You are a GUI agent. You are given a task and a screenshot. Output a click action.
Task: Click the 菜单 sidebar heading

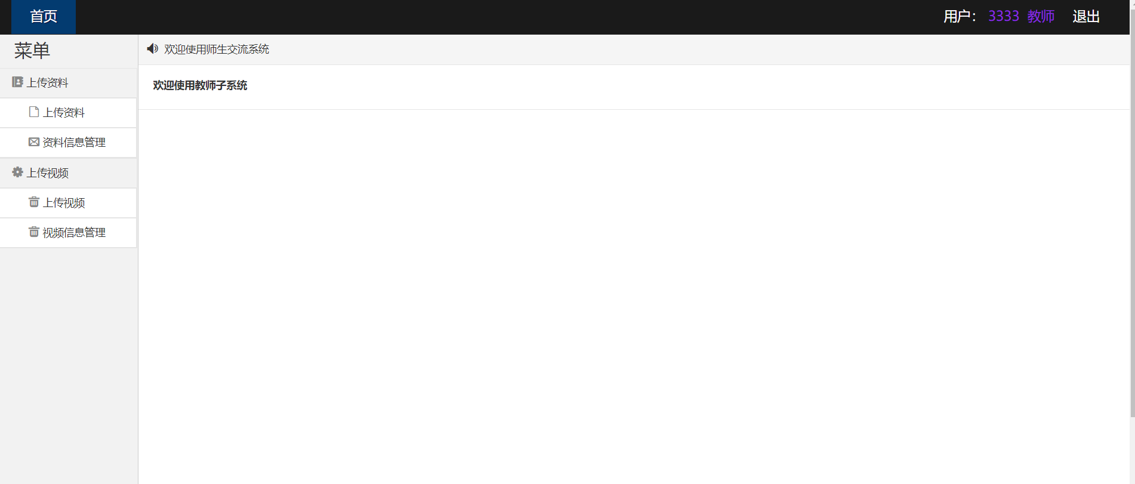(x=32, y=51)
